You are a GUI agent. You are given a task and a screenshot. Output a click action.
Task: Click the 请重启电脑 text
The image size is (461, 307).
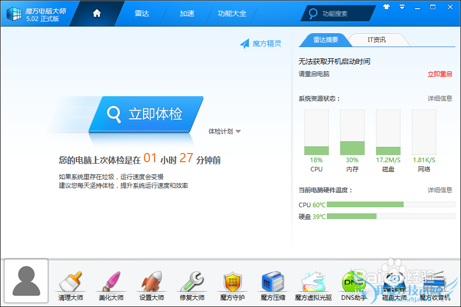[314, 74]
